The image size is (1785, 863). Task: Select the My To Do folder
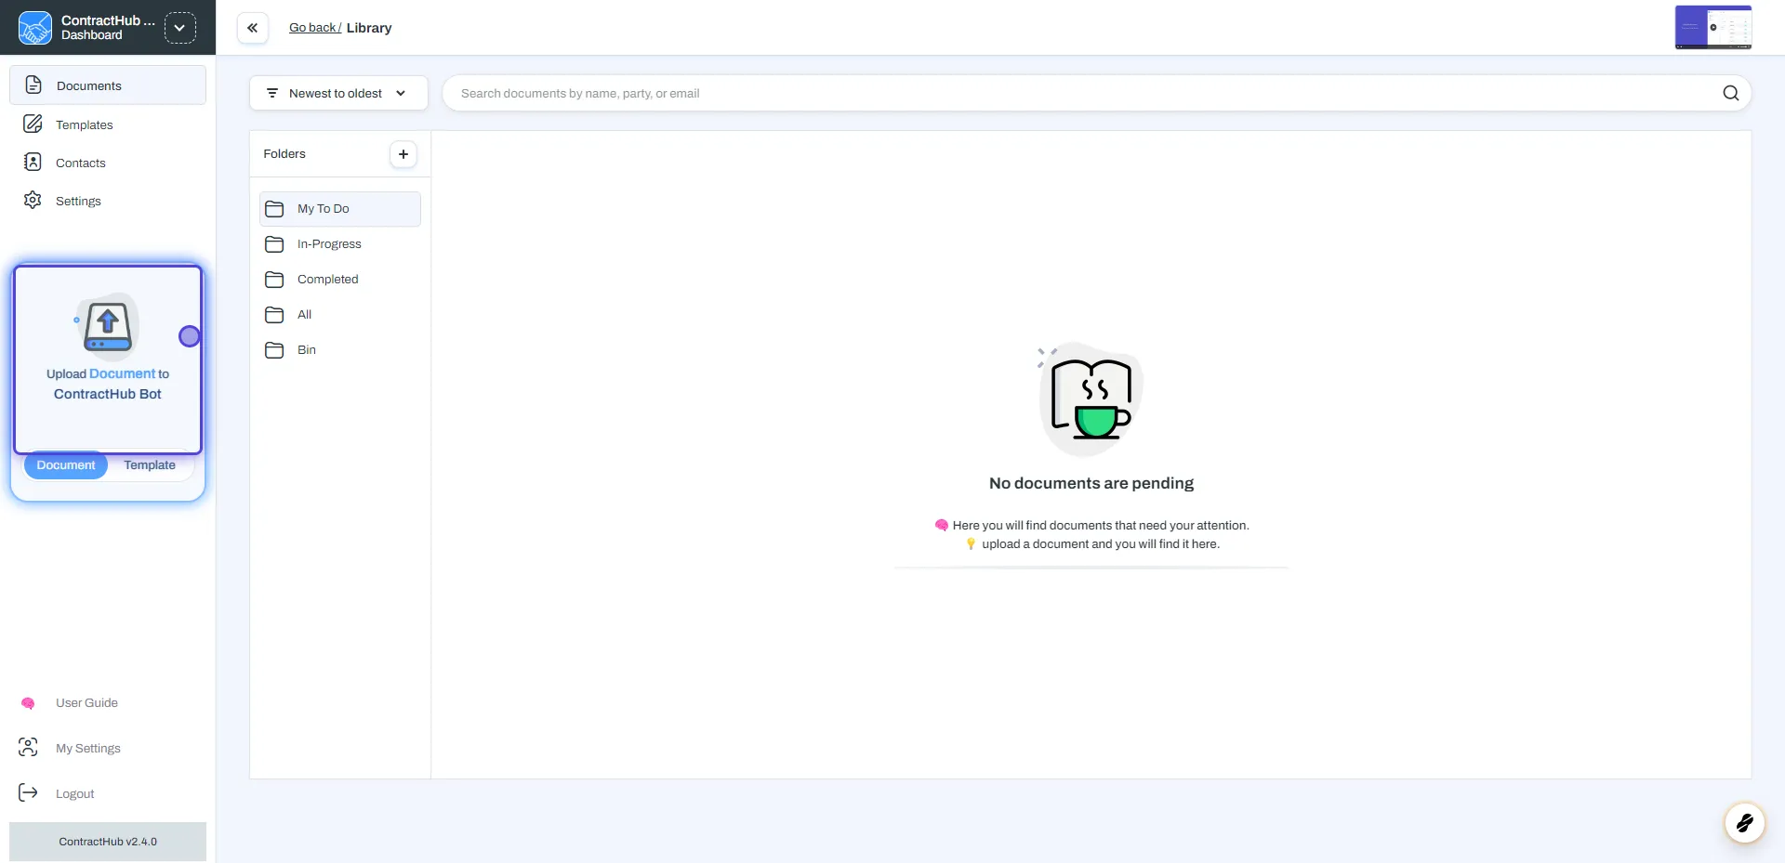(x=340, y=209)
